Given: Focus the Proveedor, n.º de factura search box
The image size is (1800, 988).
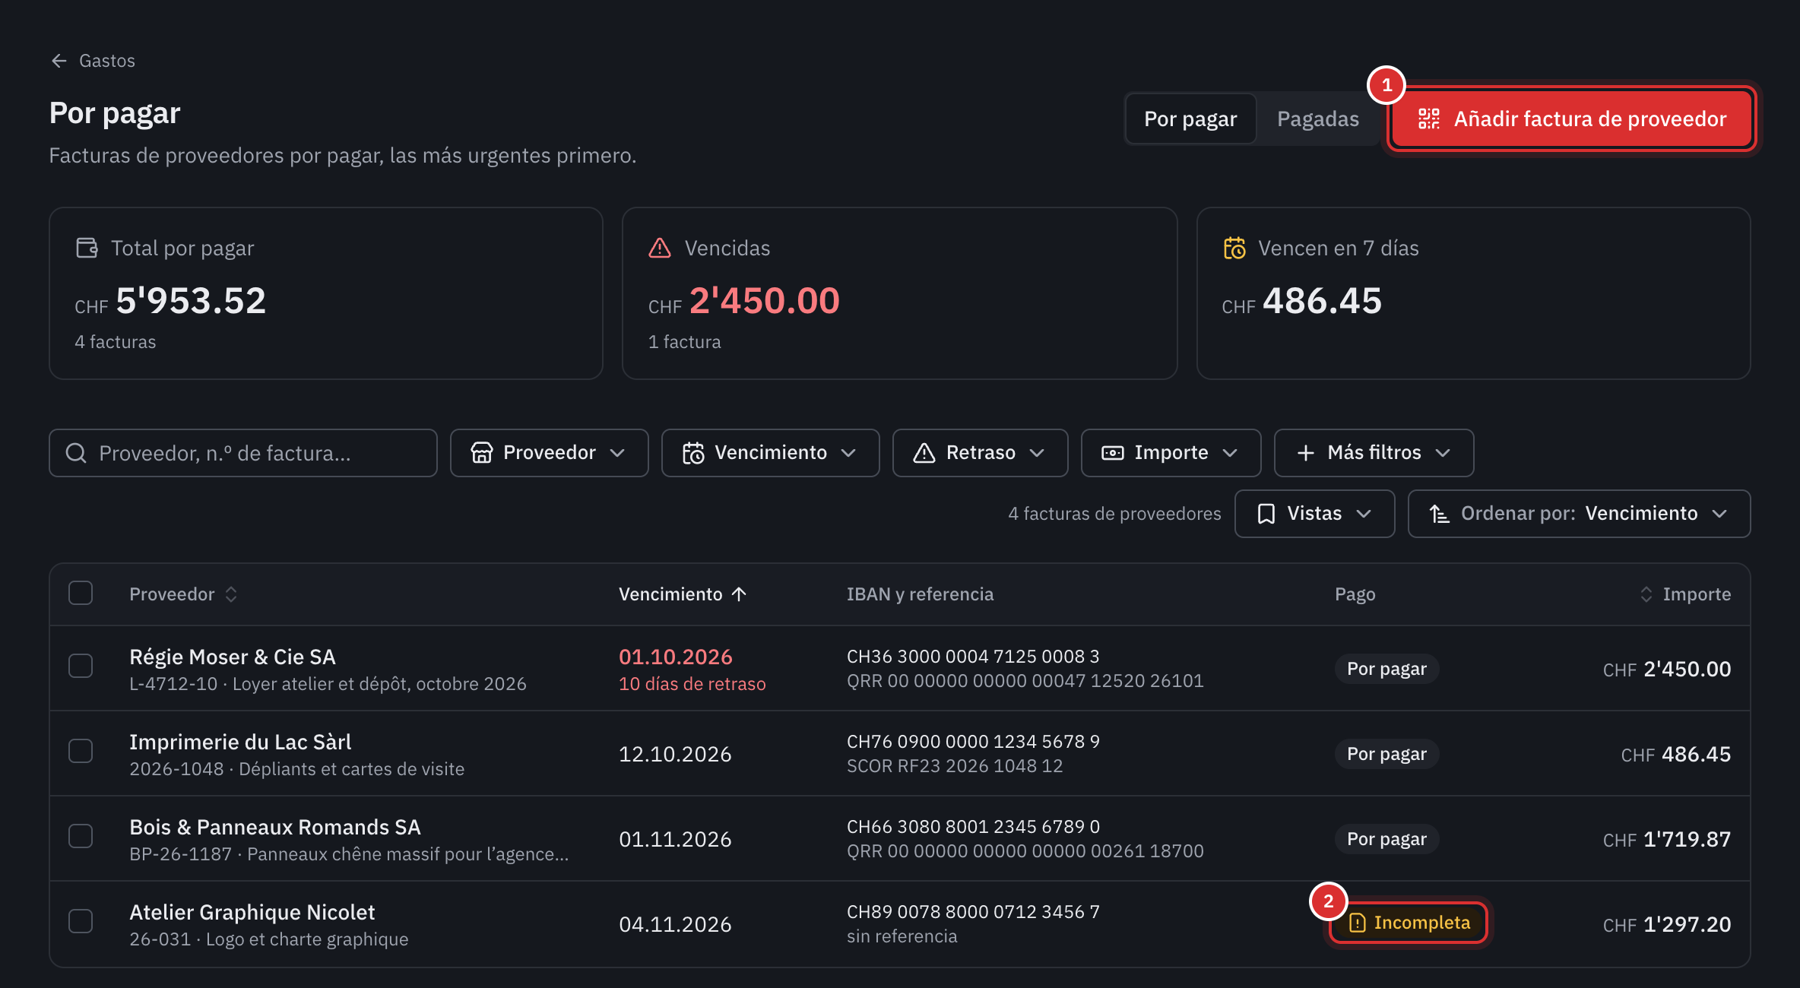Looking at the screenshot, I should [243, 453].
